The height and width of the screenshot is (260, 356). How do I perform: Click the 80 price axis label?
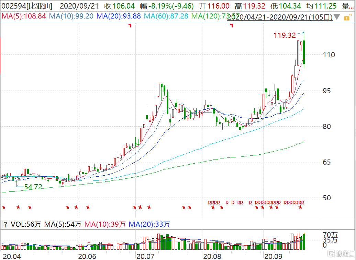tap(327, 127)
